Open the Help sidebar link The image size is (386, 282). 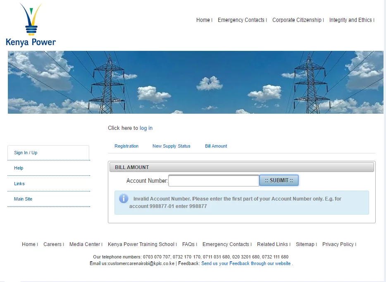19,168
